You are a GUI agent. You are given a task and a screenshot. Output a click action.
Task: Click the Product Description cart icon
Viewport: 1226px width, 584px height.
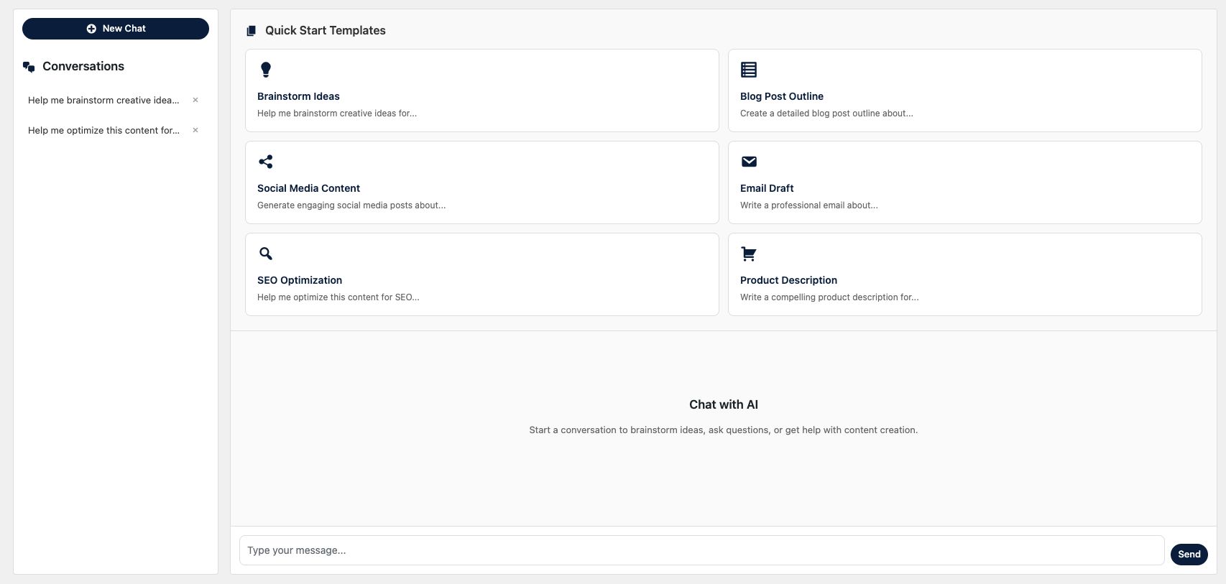(x=749, y=254)
